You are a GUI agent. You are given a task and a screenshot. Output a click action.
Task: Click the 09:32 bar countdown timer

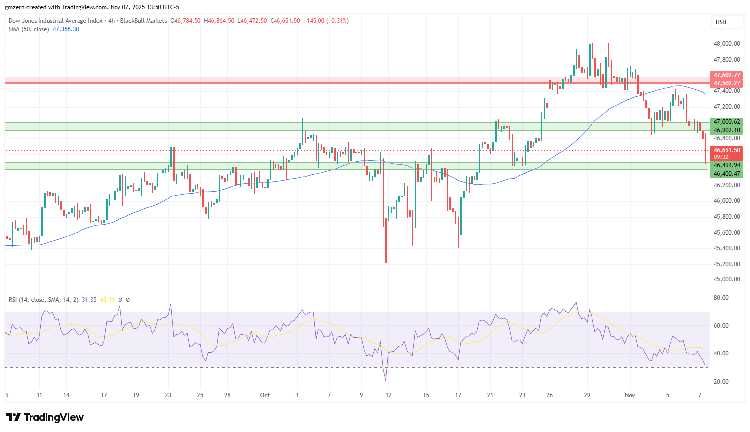click(x=721, y=157)
